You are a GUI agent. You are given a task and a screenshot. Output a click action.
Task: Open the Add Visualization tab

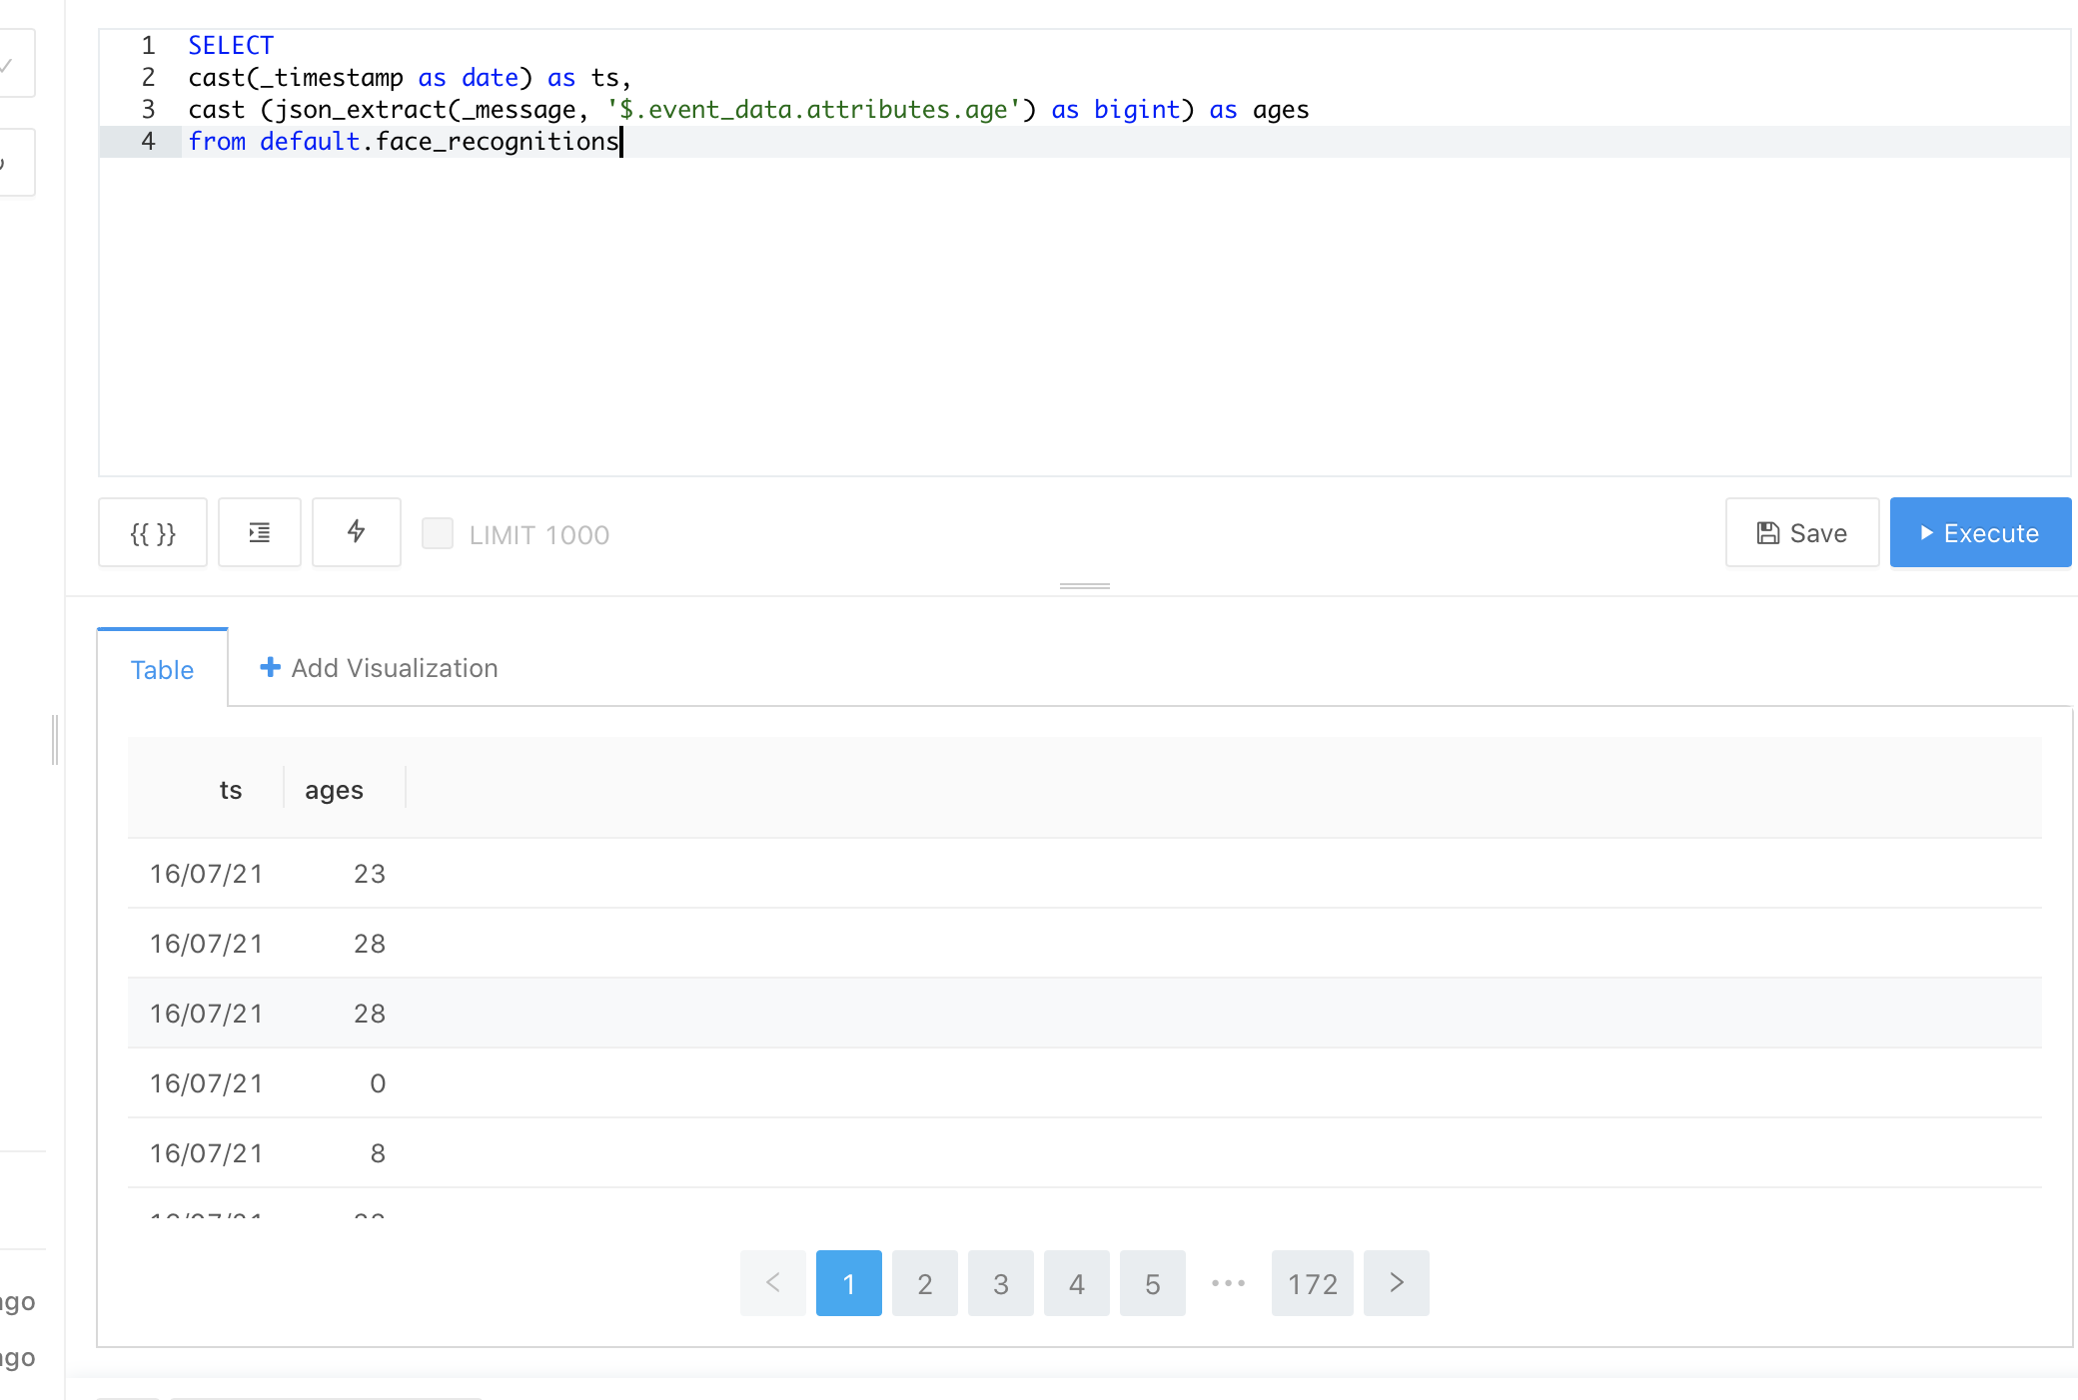[x=379, y=668]
